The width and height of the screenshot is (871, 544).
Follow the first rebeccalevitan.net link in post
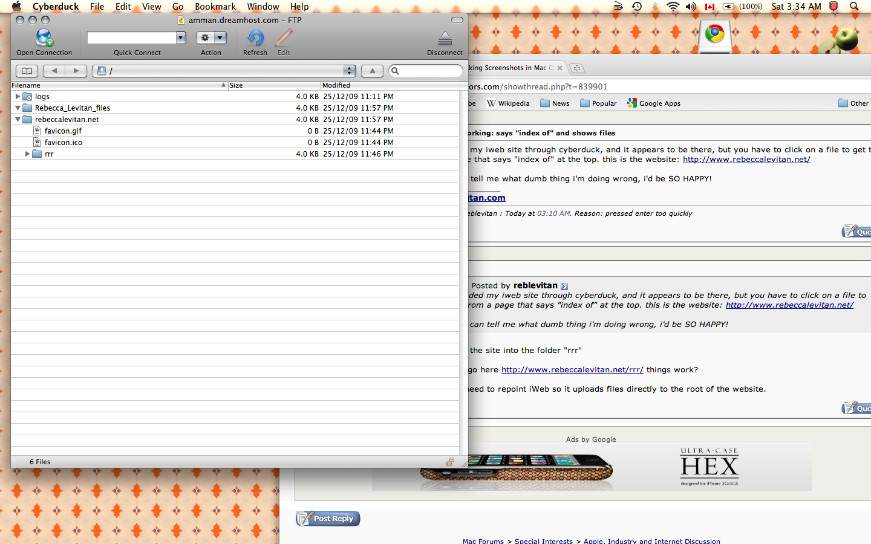tap(746, 160)
